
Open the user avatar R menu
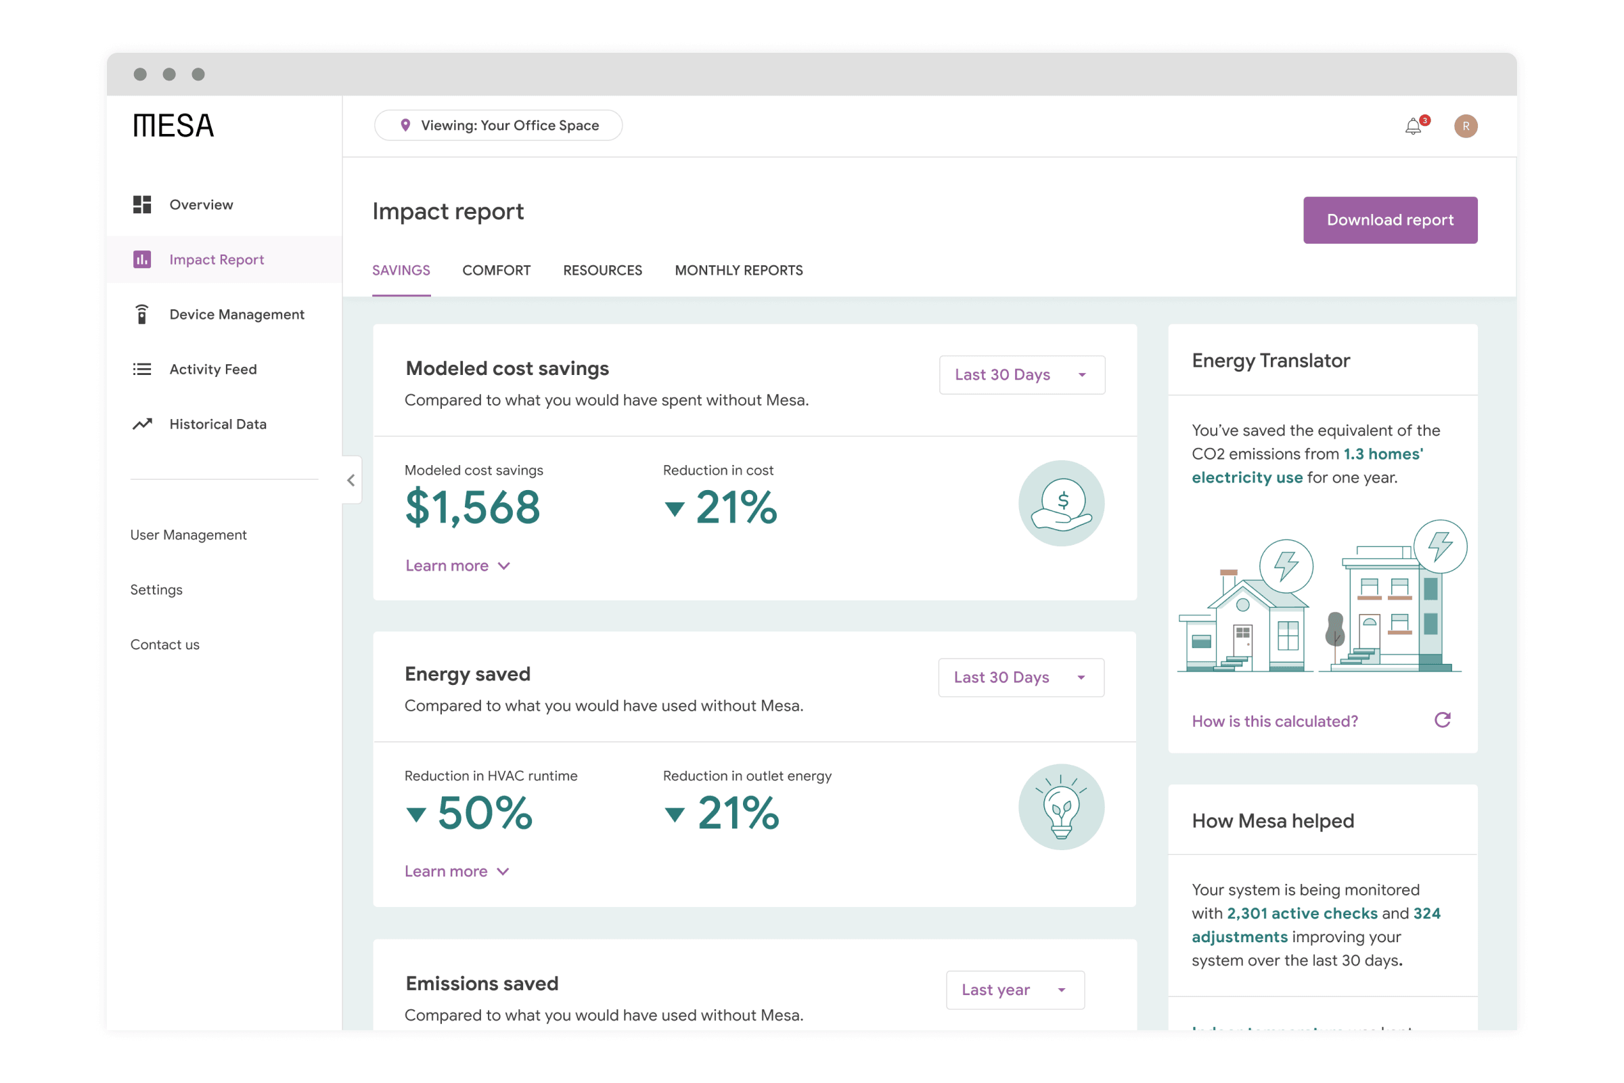click(1466, 126)
